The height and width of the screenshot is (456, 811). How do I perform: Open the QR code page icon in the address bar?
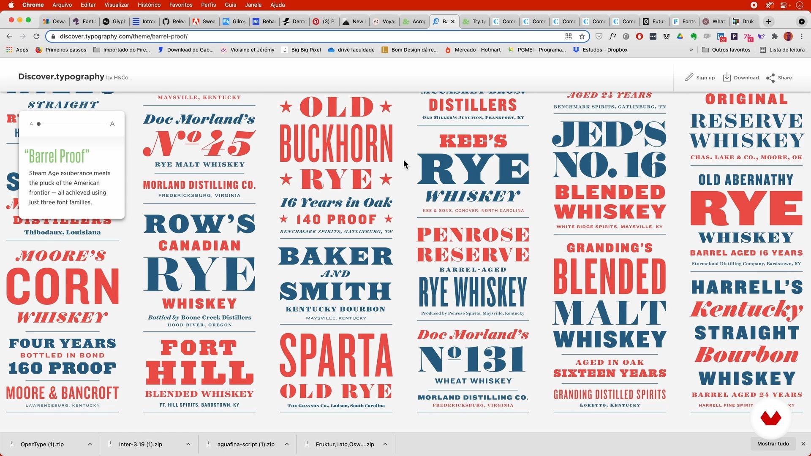point(569,36)
